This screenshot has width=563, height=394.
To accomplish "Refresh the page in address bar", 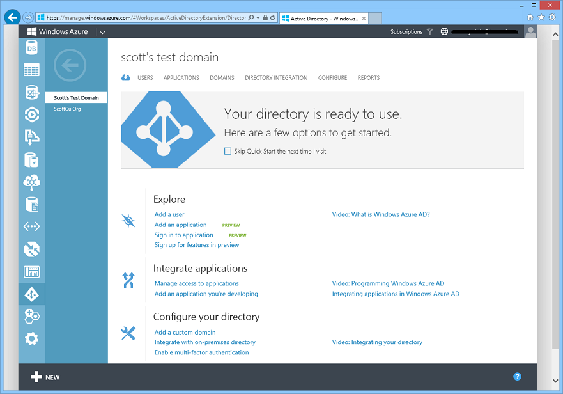I will [273, 18].
